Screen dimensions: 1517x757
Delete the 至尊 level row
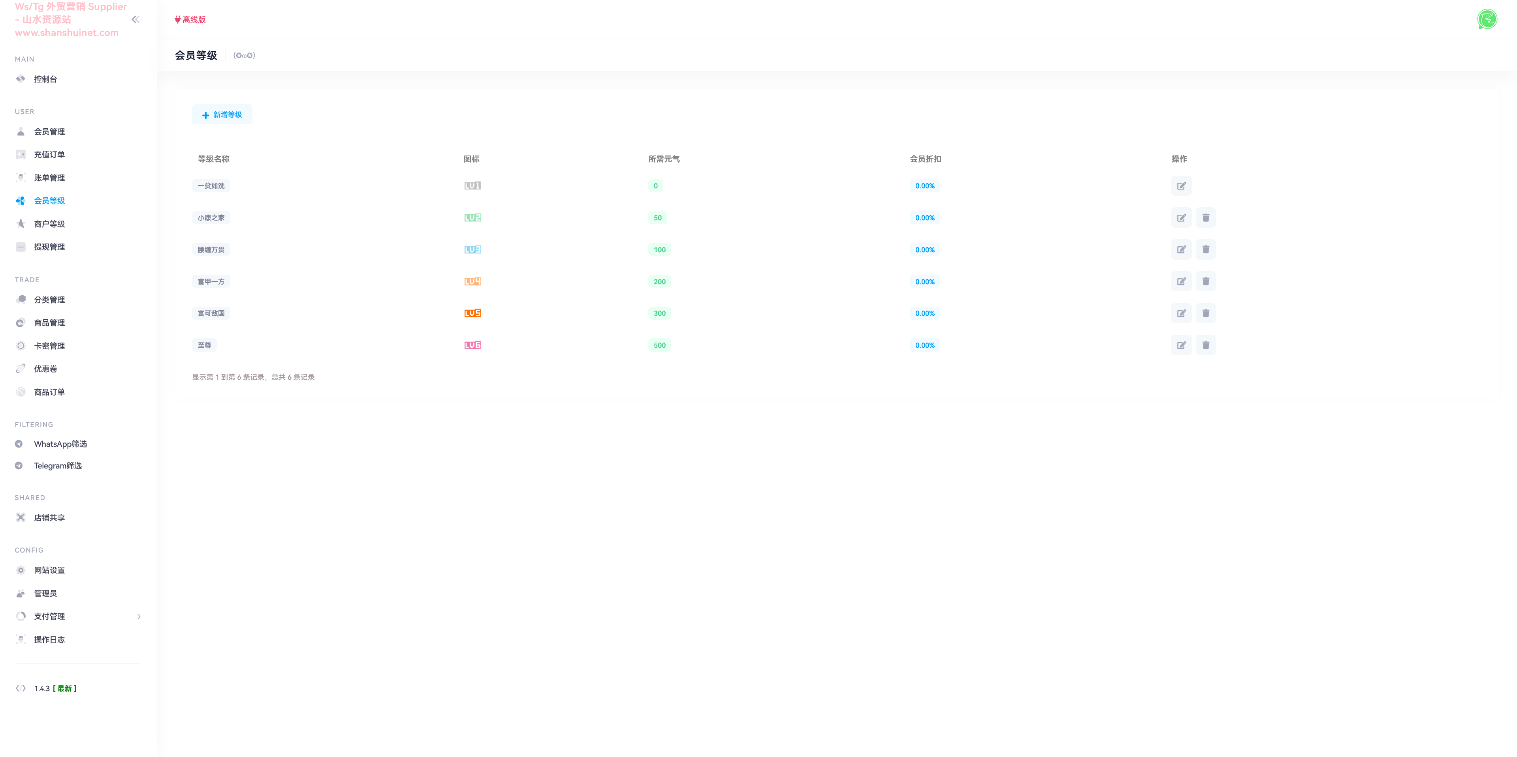tap(1205, 345)
